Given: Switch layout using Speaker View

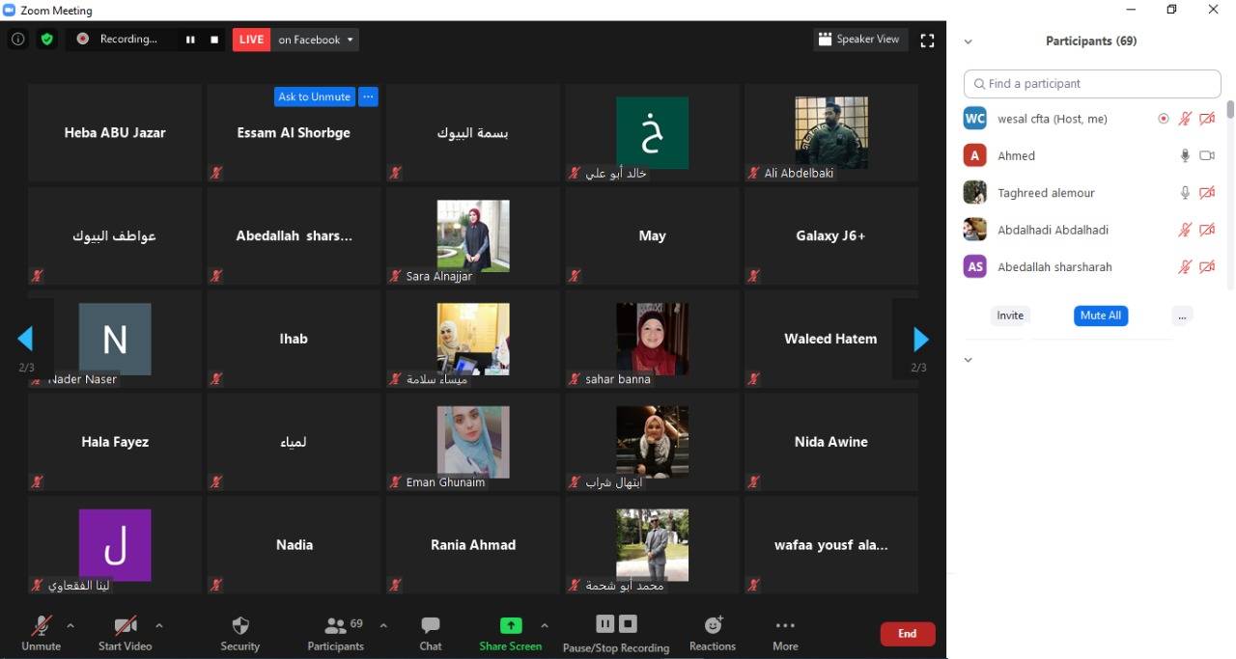Looking at the screenshot, I should [x=858, y=40].
